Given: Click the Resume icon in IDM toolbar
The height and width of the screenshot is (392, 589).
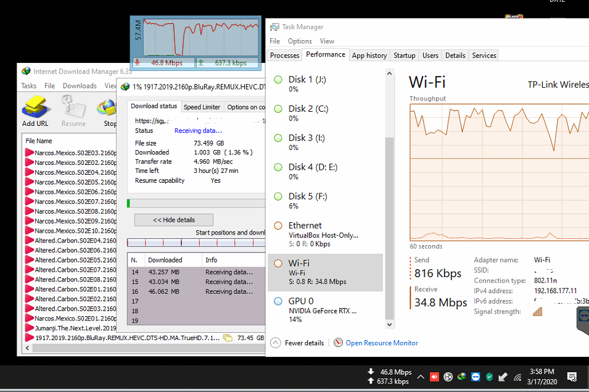Looking at the screenshot, I should [x=73, y=111].
